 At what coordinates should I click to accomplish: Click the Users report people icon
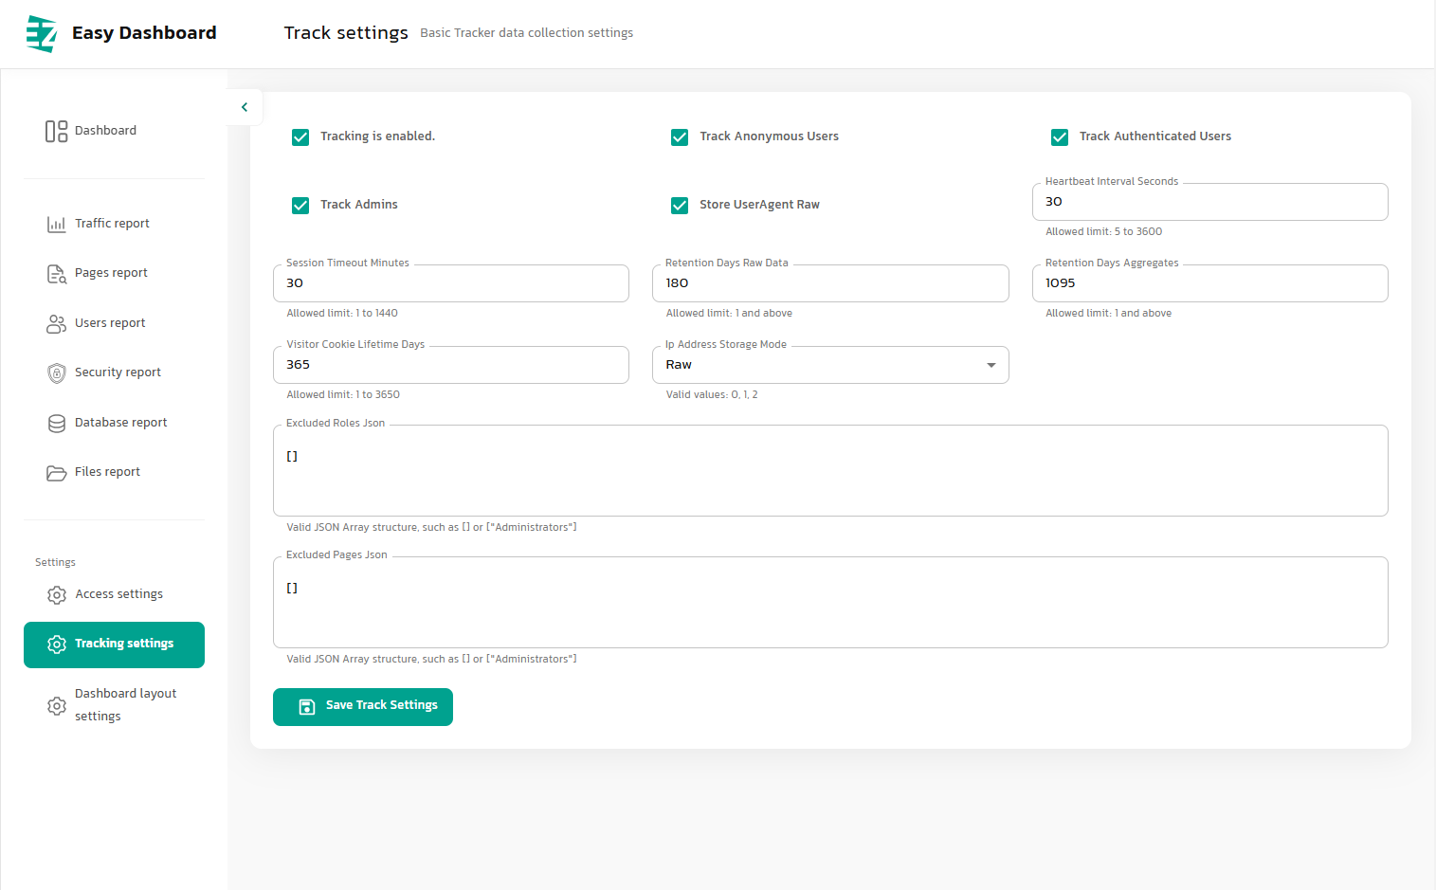pyautogui.click(x=56, y=323)
